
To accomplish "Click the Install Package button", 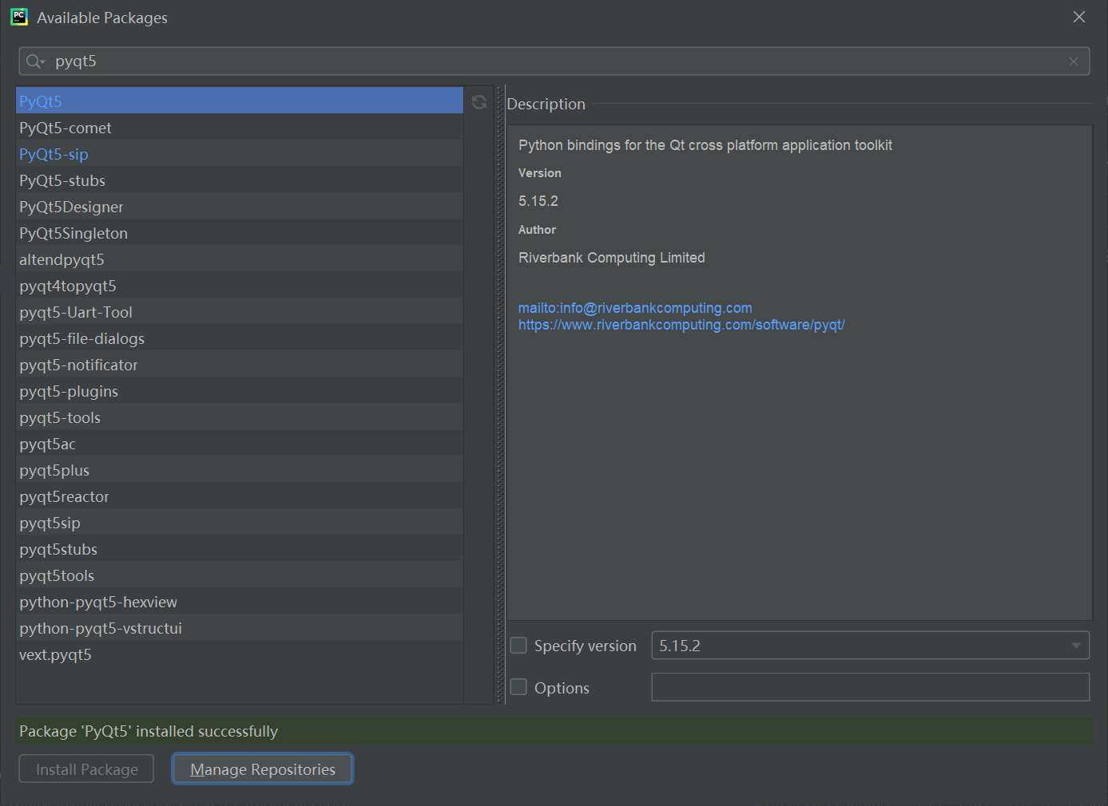I will point(86,768).
